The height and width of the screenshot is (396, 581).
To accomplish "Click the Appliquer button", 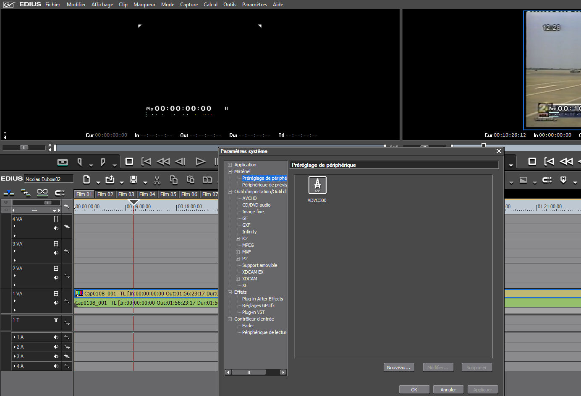I will tap(483, 390).
